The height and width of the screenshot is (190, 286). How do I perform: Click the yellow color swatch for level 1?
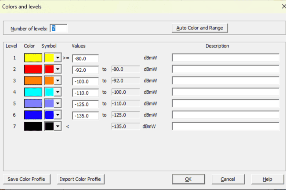pyautogui.click(x=33, y=58)
